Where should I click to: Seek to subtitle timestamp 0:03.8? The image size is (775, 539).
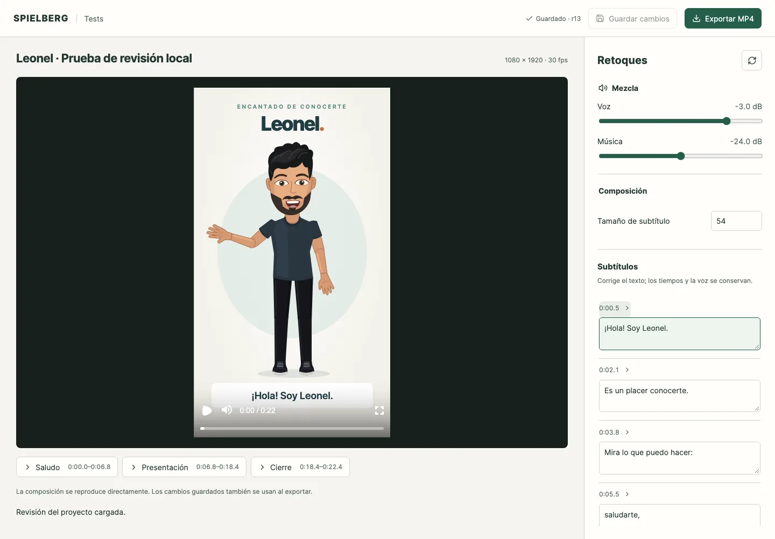coord(614,432)
